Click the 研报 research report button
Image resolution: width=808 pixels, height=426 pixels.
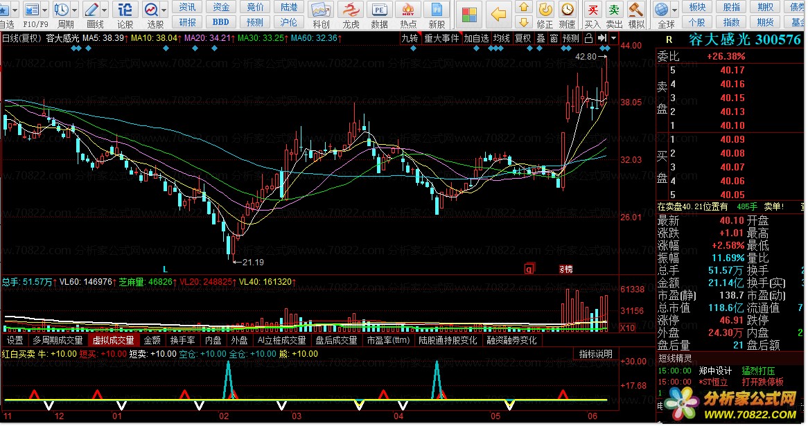[x=187, y=22]
